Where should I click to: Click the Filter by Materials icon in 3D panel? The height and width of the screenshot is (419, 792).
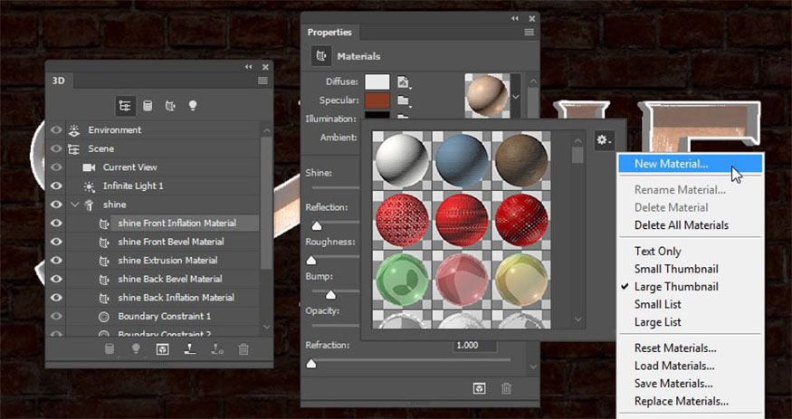click(x=170, y=106)
